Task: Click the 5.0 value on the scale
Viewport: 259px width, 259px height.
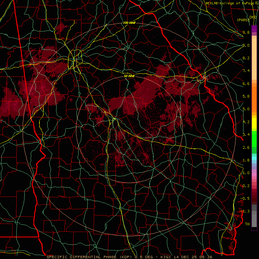Action: click(x=246, y=109)
